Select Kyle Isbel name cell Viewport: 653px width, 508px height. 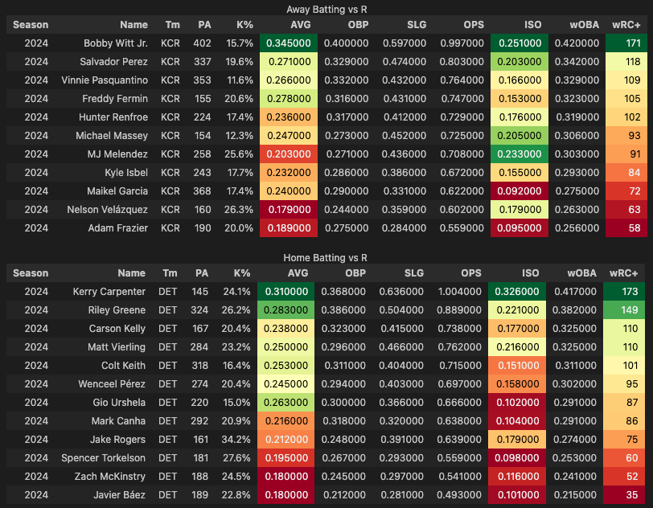click(125, 172)
